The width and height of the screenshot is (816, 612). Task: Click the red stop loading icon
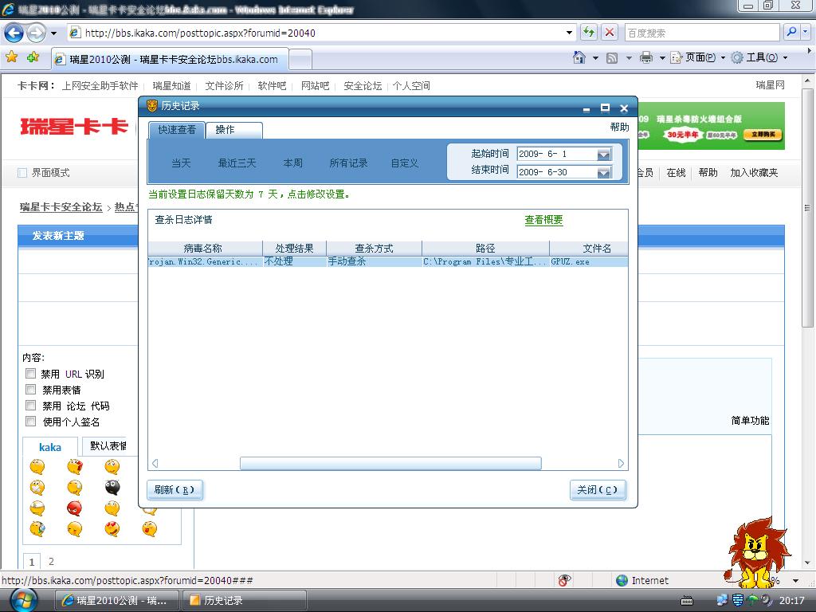[x=609, y=32]
